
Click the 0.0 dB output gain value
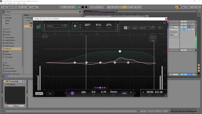tap(159, 92)
